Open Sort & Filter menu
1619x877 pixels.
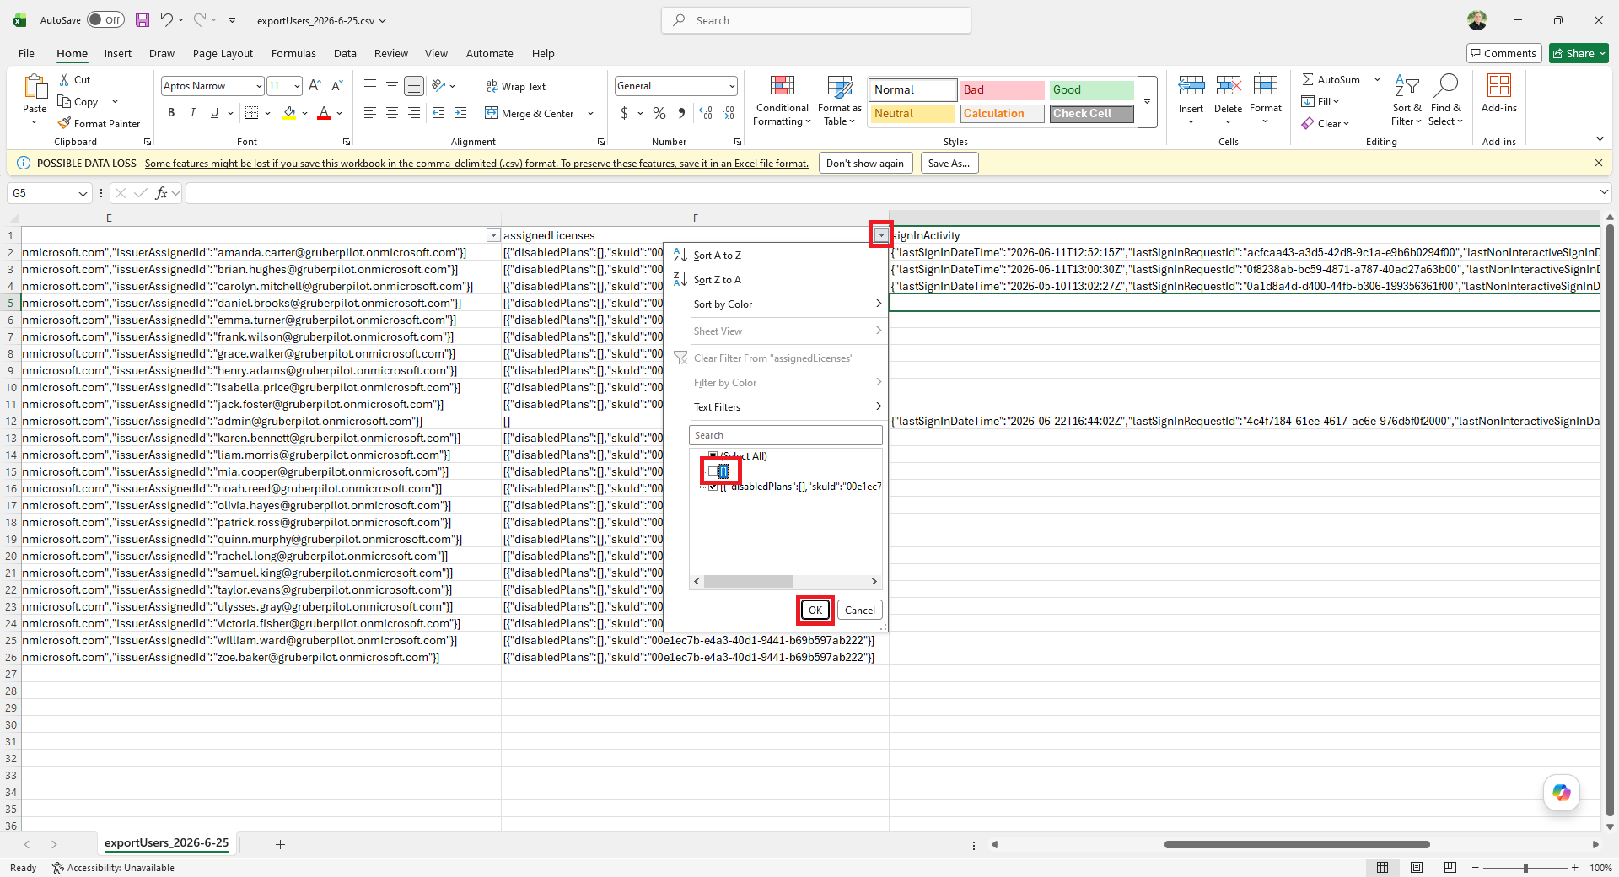1406,101
